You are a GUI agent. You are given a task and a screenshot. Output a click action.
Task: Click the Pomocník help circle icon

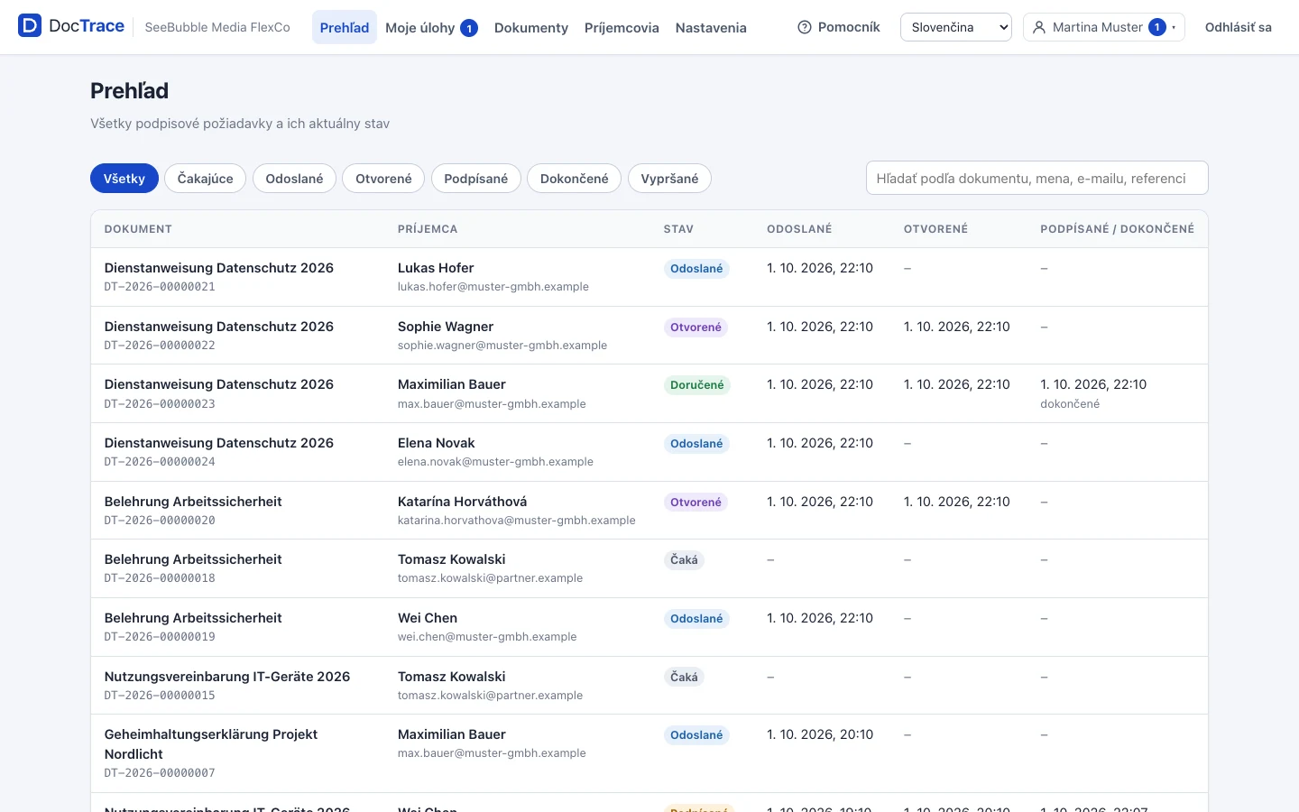805,27
